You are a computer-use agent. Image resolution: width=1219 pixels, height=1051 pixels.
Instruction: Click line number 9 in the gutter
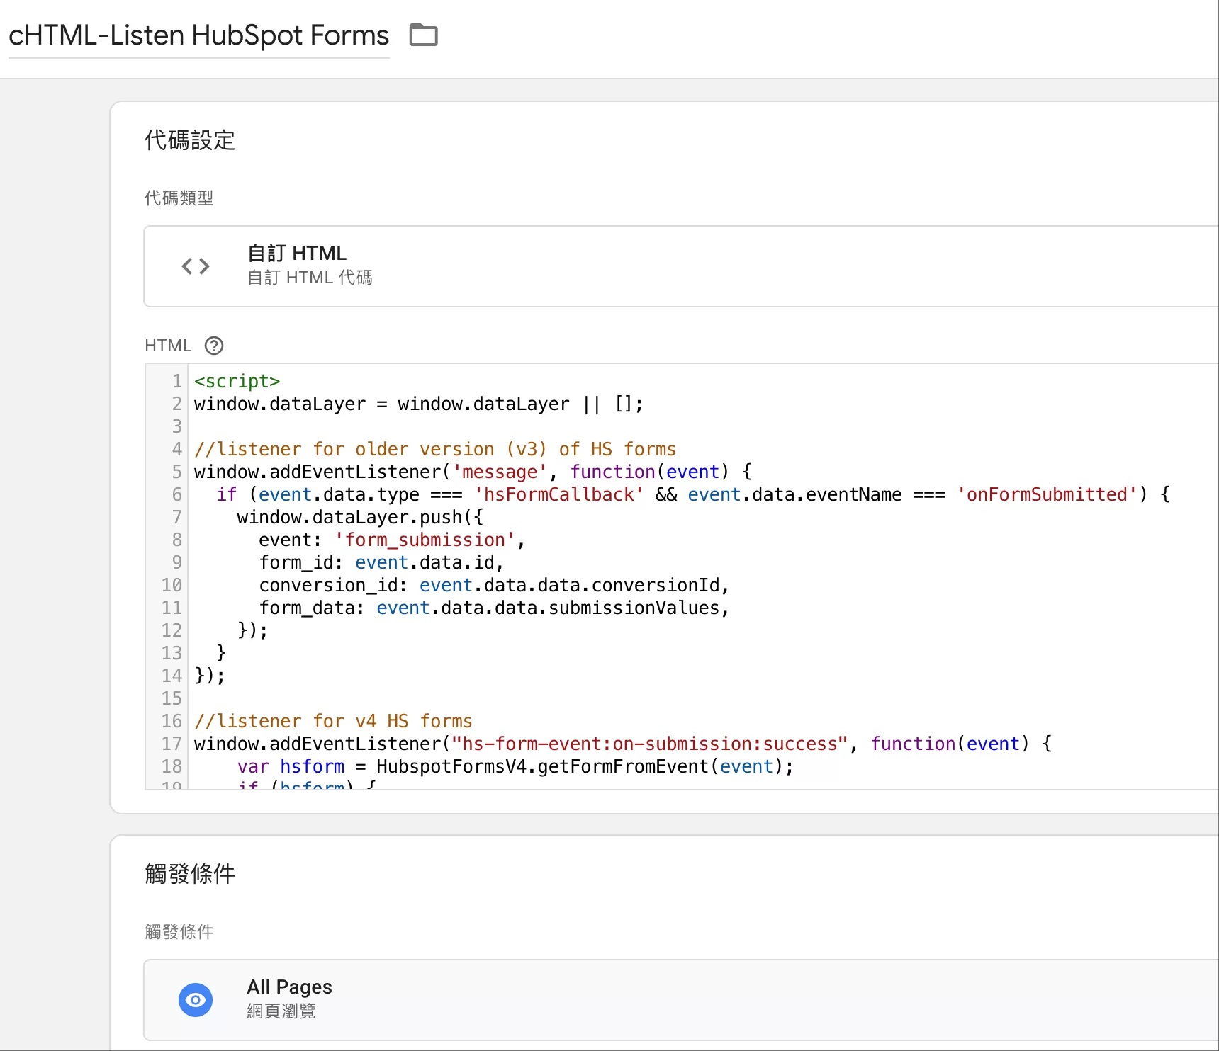(176, 562)
